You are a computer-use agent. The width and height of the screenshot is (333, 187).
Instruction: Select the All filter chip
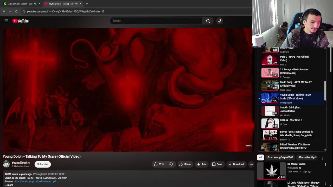tap(260, 157)
